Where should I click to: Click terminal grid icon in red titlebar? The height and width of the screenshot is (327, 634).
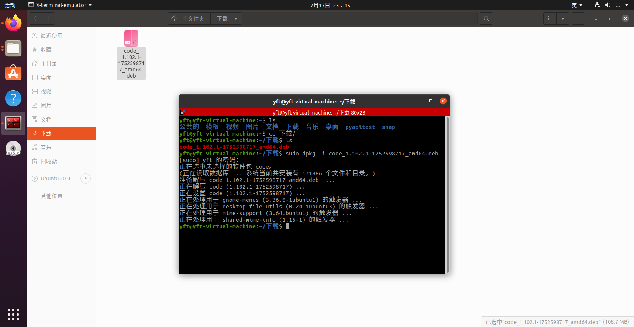pyautogui.click(x=183, y=112)
